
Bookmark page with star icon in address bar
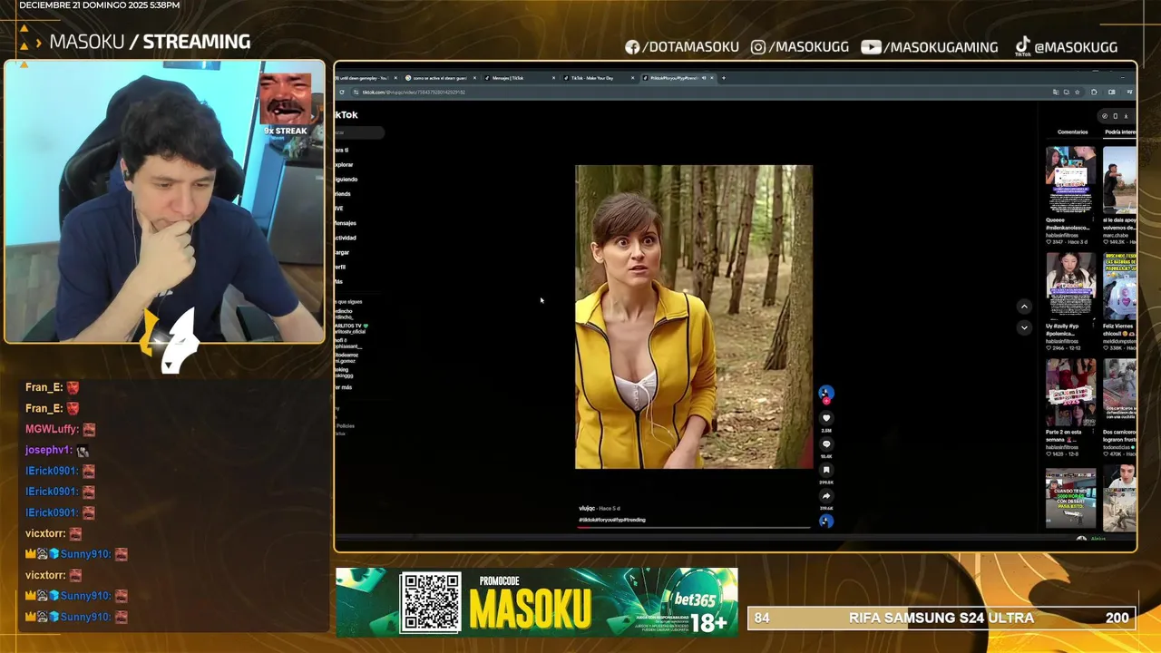[1078, 92]
